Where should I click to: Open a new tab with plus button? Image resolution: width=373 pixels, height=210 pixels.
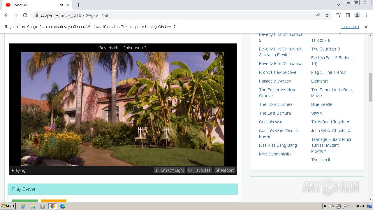pos(79,5)
